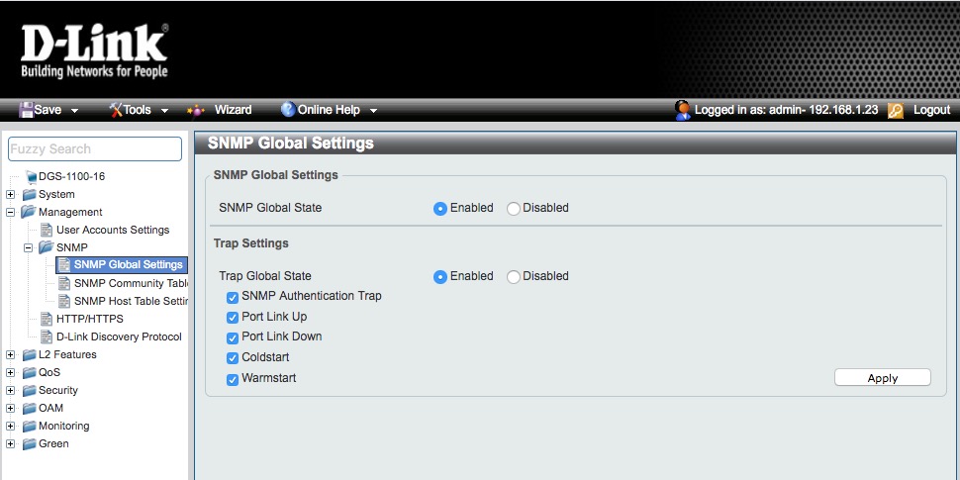Click the Wizard magic wand icon
The height and width of the screenshot is (480, 960).
click(x=196, y=110)
